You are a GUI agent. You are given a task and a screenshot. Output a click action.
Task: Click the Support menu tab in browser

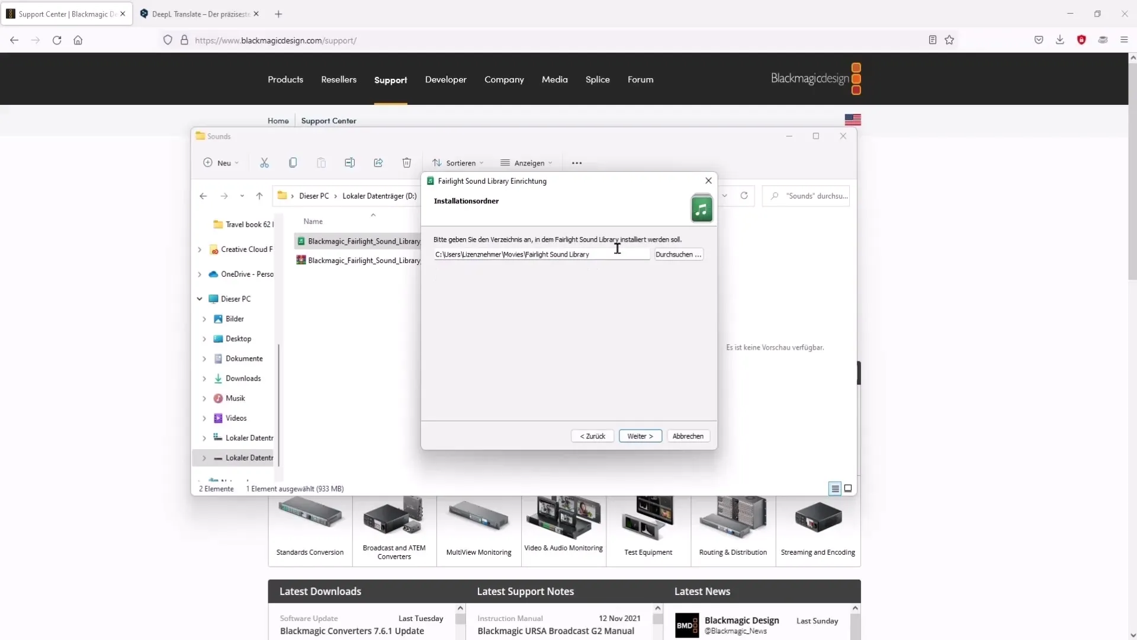[390, 79]
